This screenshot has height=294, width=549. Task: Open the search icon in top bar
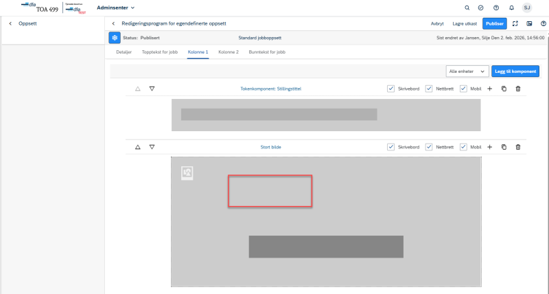pyautogui.click(x=467, y=8)
